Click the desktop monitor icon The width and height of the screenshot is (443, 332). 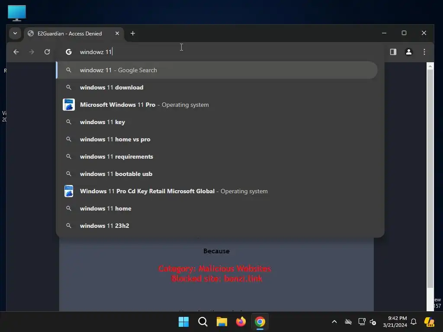pyautogui.click(x=17, y=13)
